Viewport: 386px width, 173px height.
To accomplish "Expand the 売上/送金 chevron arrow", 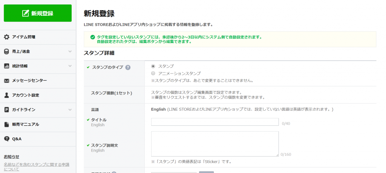I will 70,51.
